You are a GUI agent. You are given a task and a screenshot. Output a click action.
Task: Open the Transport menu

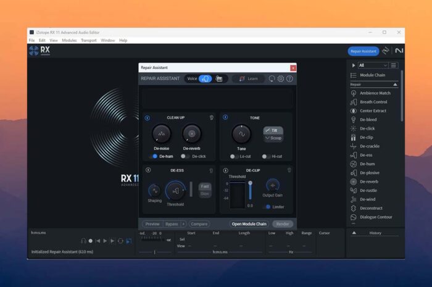pyautogui.click(x=89, y=40)
